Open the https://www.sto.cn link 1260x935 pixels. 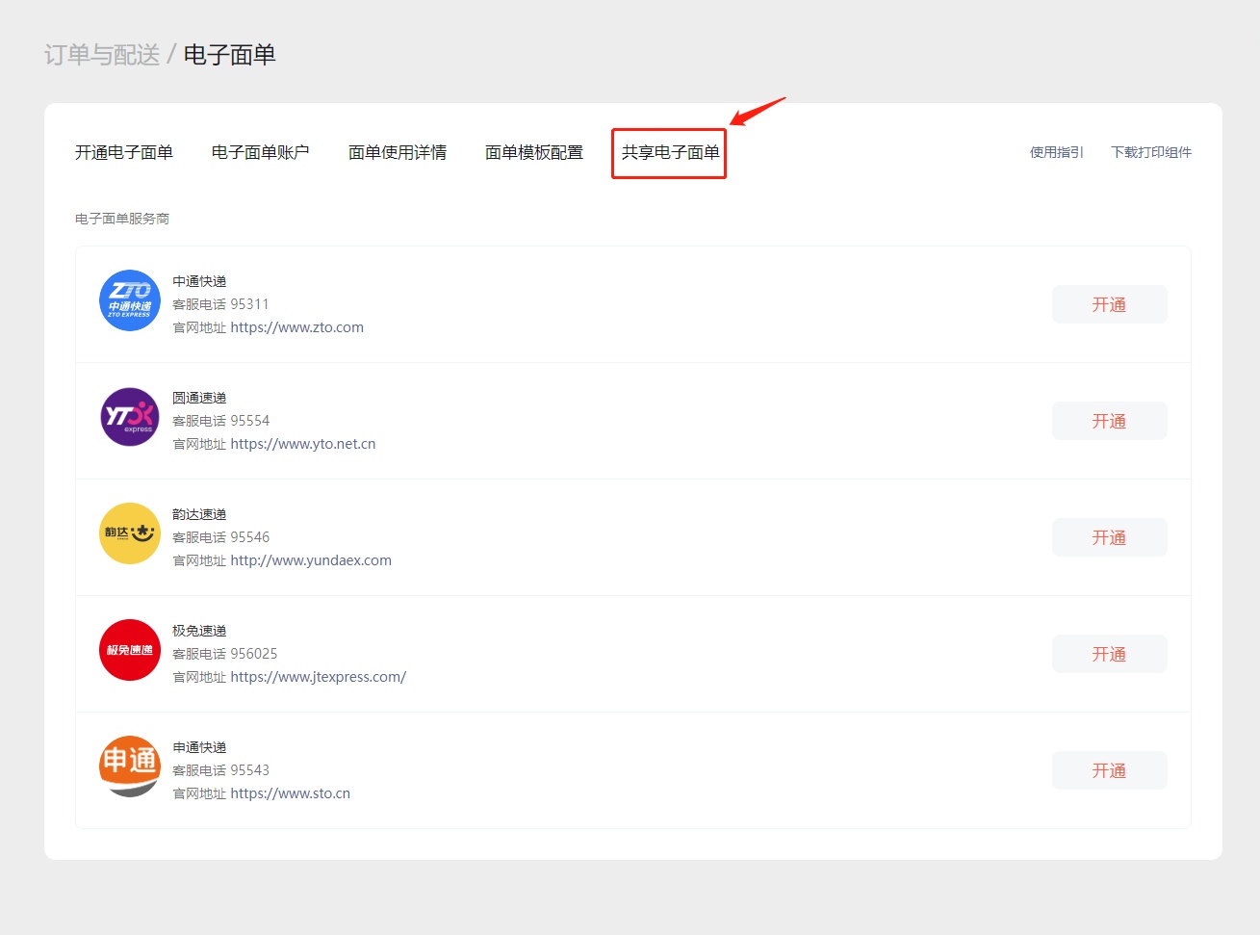(x=291, y=793)
